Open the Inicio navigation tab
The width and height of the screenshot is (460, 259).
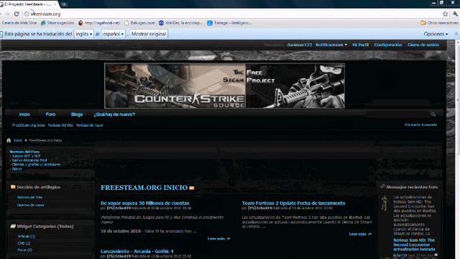point(24,114)
